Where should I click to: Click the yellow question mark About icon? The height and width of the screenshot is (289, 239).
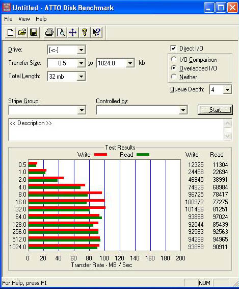click(85, 33)
